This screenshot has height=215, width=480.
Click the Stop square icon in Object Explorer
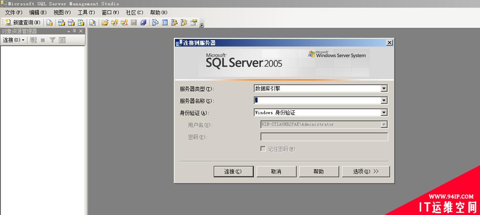tap(43, 40)
